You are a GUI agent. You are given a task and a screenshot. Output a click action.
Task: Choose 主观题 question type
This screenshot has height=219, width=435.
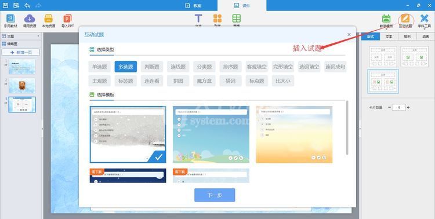coord(99,81)
